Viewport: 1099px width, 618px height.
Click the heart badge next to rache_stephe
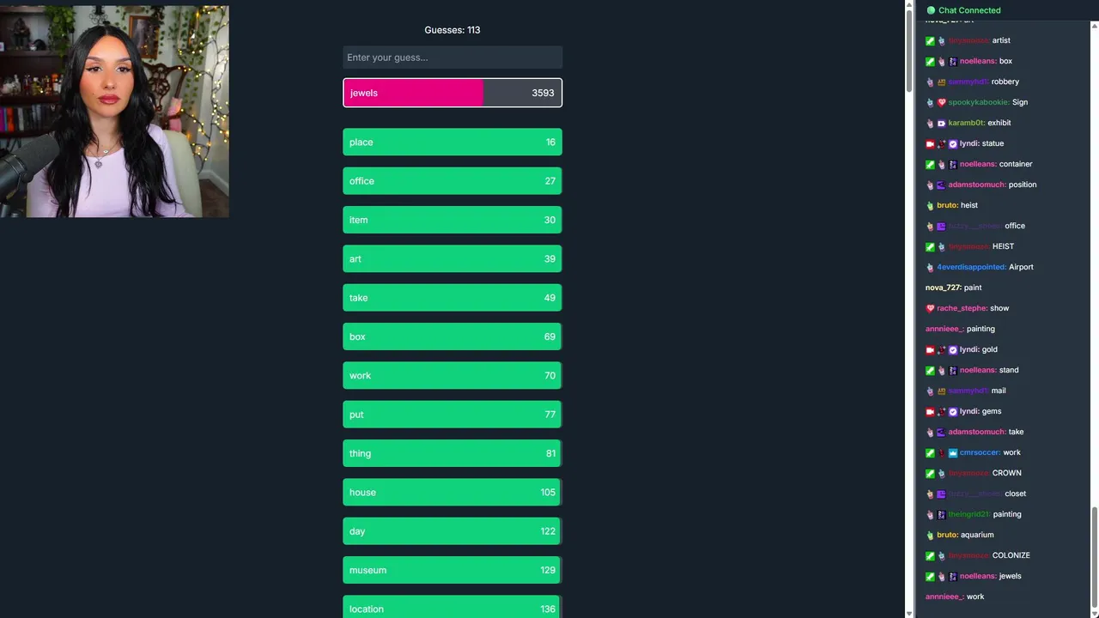(930, 309)
